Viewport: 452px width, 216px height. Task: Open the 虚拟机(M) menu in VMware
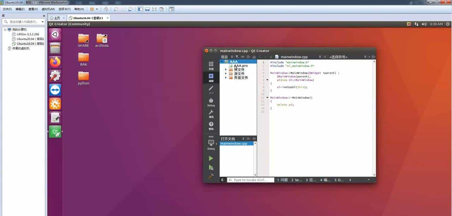[48, 9]
